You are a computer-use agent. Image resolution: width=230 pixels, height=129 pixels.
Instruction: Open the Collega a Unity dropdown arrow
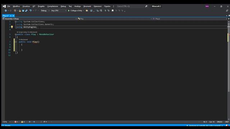(x=83, y=11)
